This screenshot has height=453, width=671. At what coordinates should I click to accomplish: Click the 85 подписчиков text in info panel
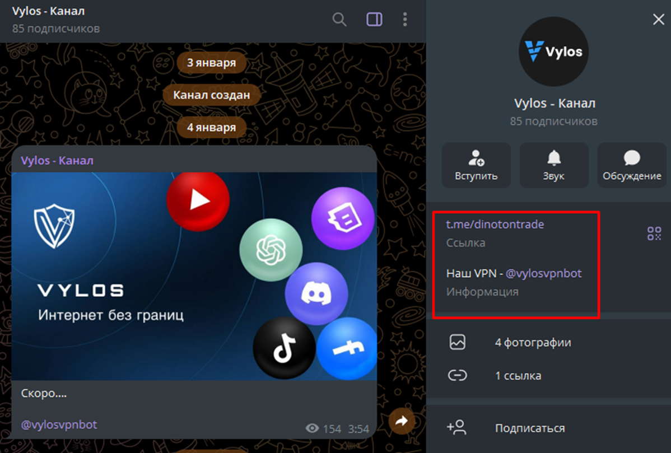(554, 122)
